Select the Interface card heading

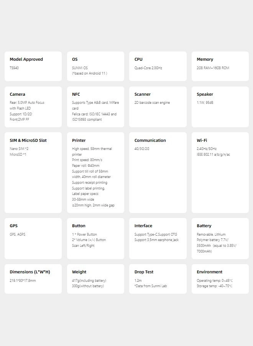(143, 226)
